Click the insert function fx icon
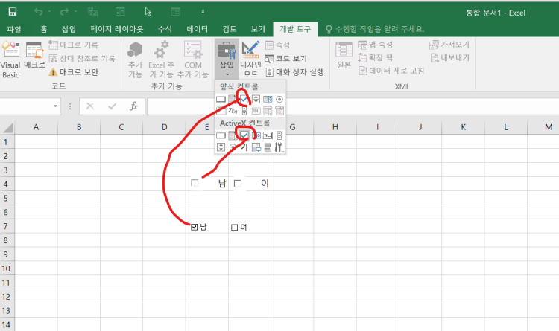This screenshot has height=331, width=559. click(x=133, y=106)
